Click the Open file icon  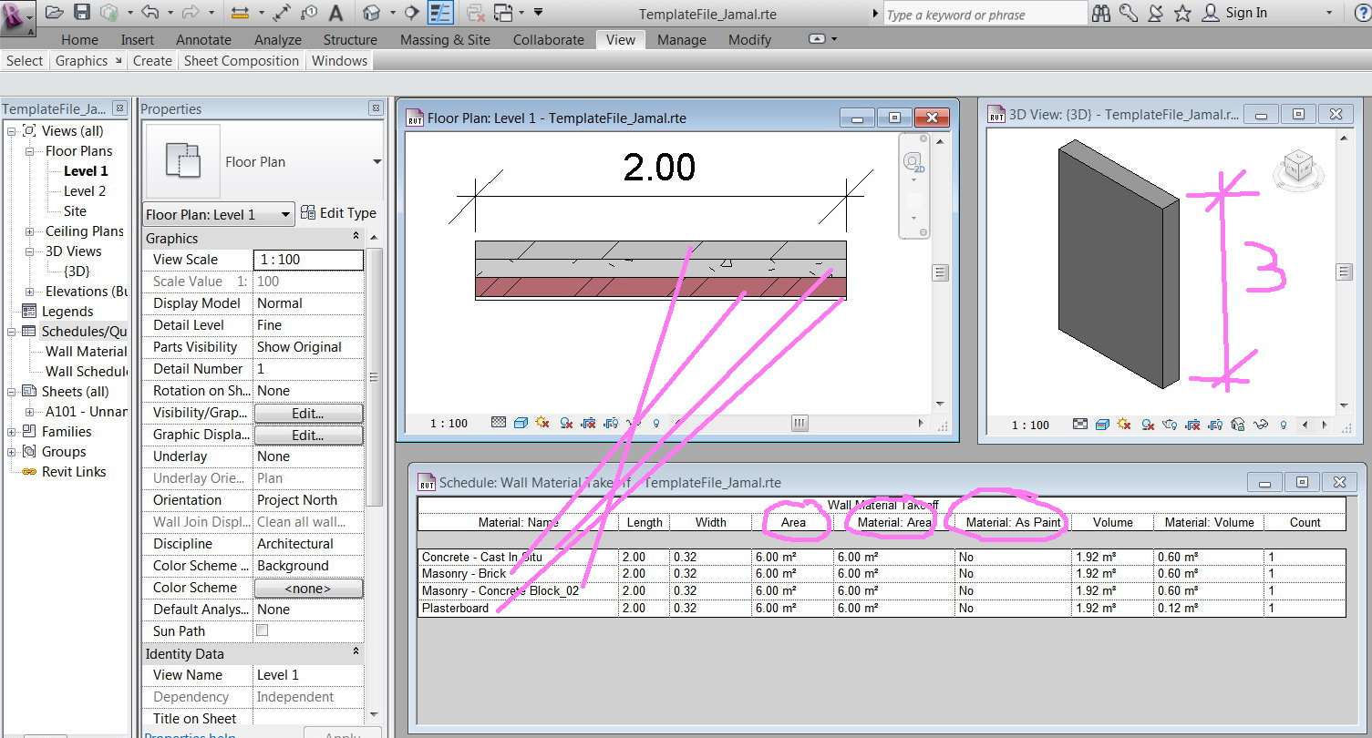tap(55, 13)
